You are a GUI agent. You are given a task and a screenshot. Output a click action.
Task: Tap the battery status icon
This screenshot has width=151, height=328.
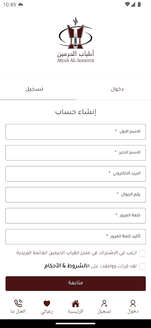click(139, 5)
